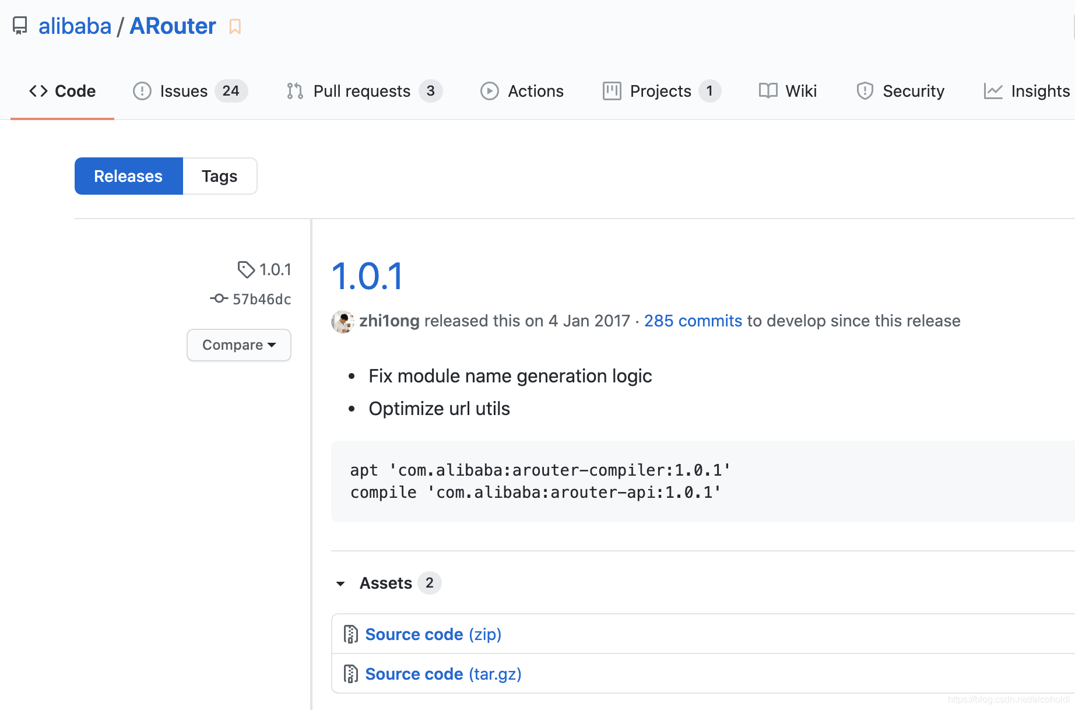
Task: Open the Wiki tab
Action: [788, 91]
